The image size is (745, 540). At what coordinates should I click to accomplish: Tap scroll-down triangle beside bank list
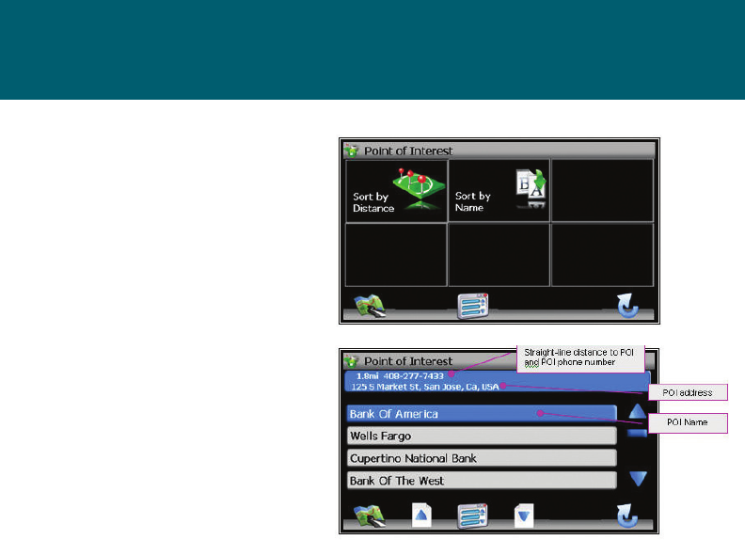(x=638, y=478)
